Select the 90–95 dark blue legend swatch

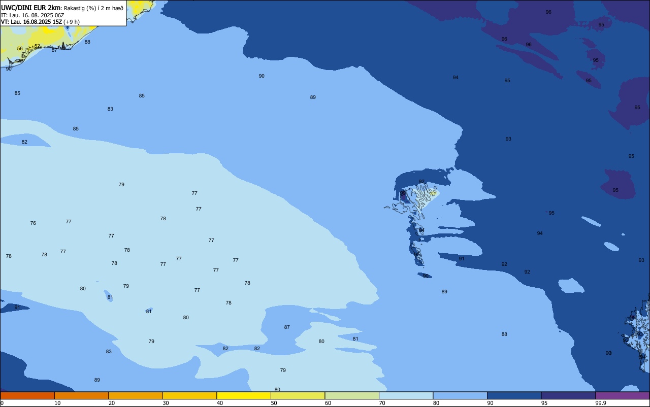point(514,396)
